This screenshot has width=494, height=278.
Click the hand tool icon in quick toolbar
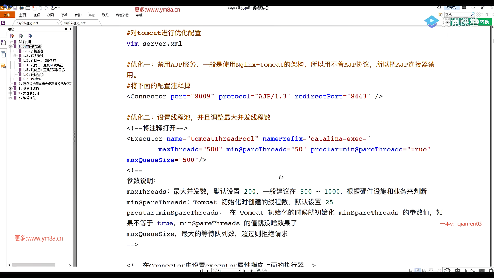point(53,8)
